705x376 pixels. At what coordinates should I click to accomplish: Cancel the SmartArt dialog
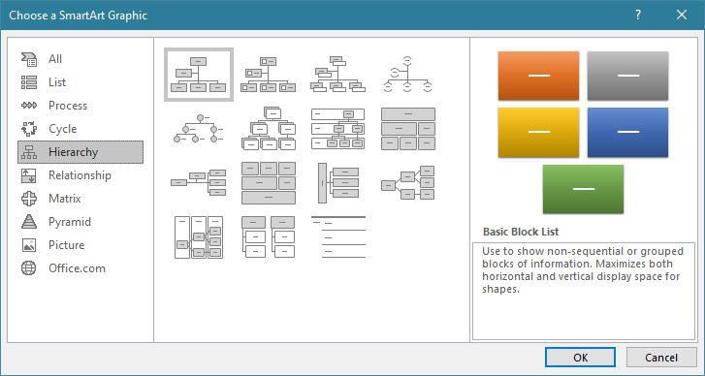[661, 358]
